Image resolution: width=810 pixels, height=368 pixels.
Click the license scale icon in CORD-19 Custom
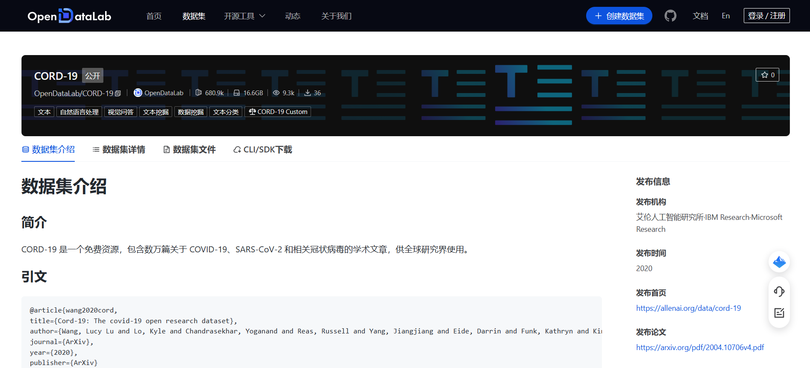click(252, 111)
